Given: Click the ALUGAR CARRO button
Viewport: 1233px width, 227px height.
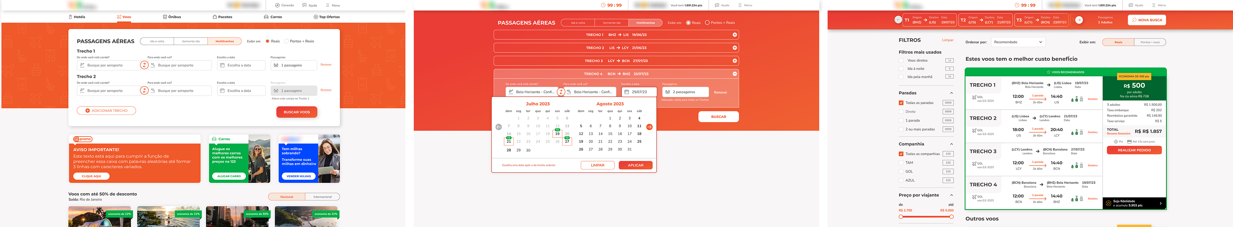Looking at the screenshot, I should click(229, 176).
